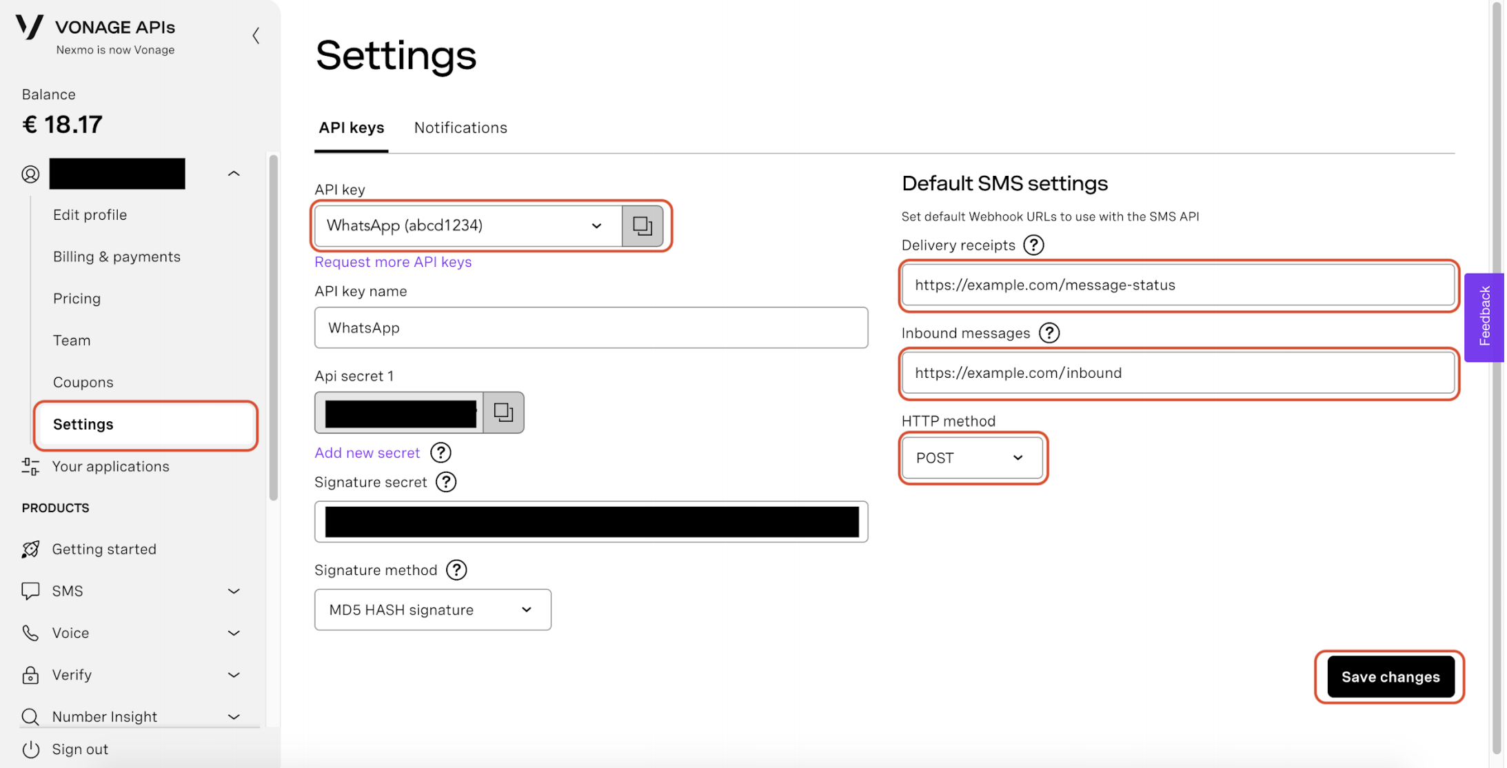The image size is (1507, 768).
Task: Switch to the API keys tab
Action: 352,128
